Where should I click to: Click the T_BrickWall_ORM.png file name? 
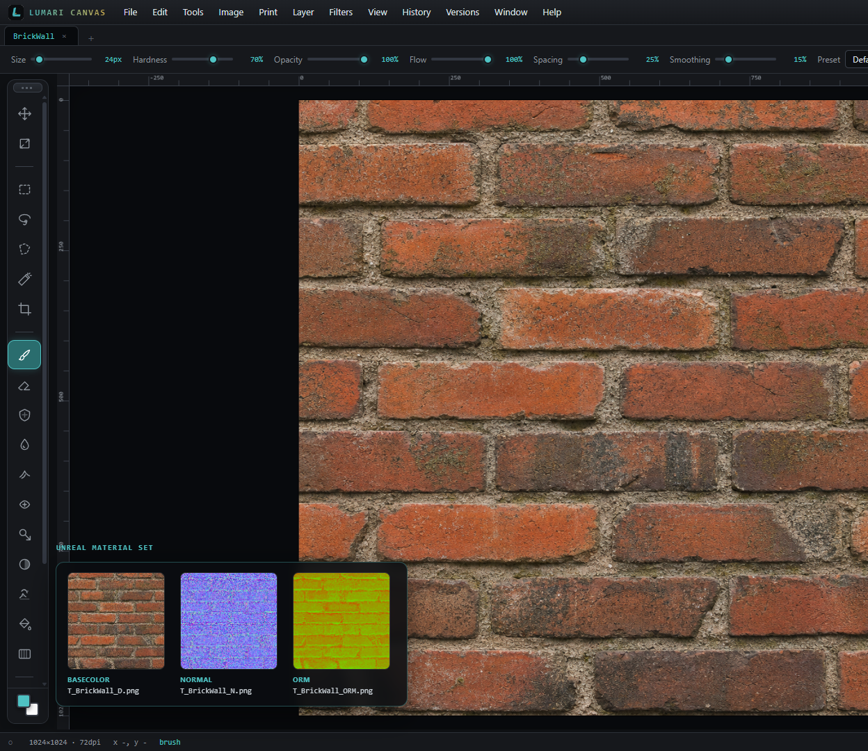point(332,691)
